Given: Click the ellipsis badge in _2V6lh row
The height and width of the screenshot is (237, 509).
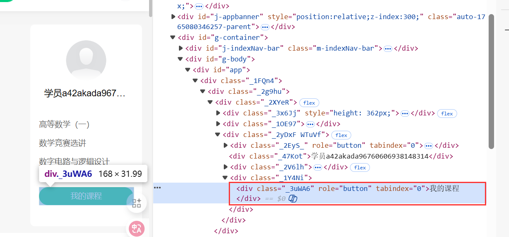Looking at the screenshot, I should point(318,167).
